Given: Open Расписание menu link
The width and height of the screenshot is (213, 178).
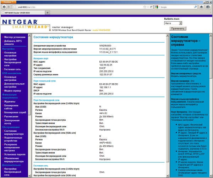Looking at the screenshot, I should point(11,116).
